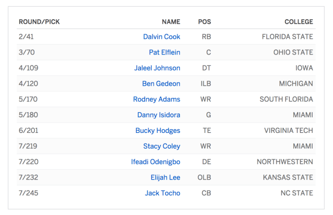Click the 2/41 round/pick cell
Image resolution: width=333 pixels, height=215 pixels.
pyautogui.click(x=26, y=37)
